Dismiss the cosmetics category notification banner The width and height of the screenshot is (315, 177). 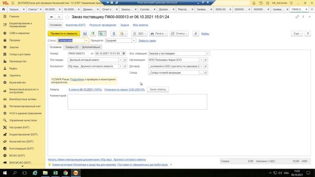[x=171, y=165]
